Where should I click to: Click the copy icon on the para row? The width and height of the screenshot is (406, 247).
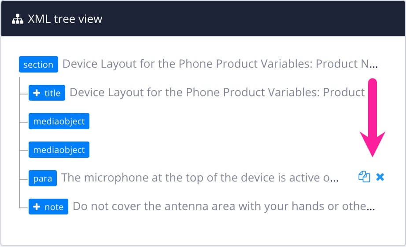pyautogui.click(x=364, y=177)
